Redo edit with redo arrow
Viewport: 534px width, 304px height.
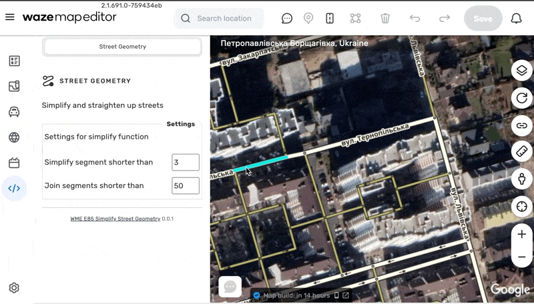pos(444,19)
